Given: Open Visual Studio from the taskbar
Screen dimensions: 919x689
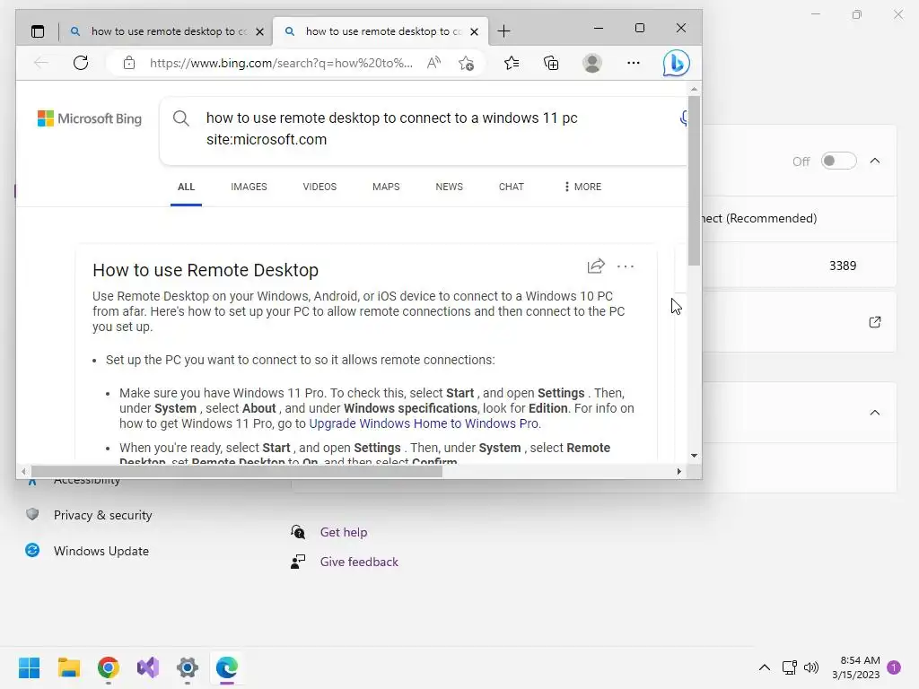Looking at the screenshot, I should (x=148, y=667).
